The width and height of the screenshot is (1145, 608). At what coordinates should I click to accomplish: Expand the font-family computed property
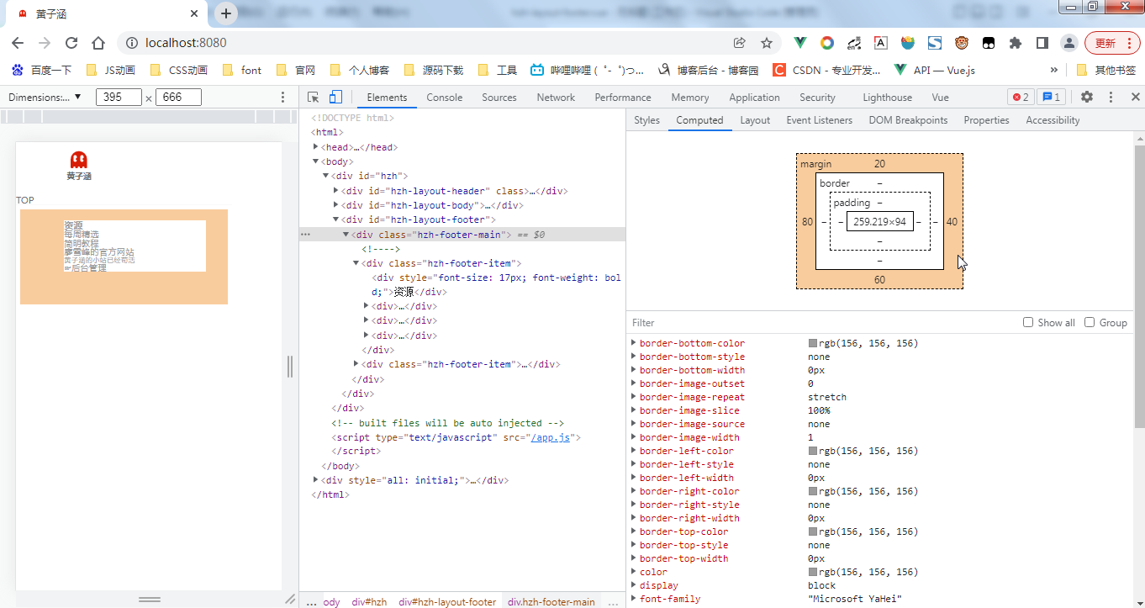634,599
